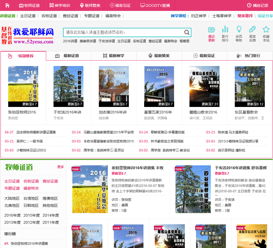Image resolution: width=273 pixels, height=248 pixels.
Task: Switch to 最新见证 tab
Action: tap(204, 56)
